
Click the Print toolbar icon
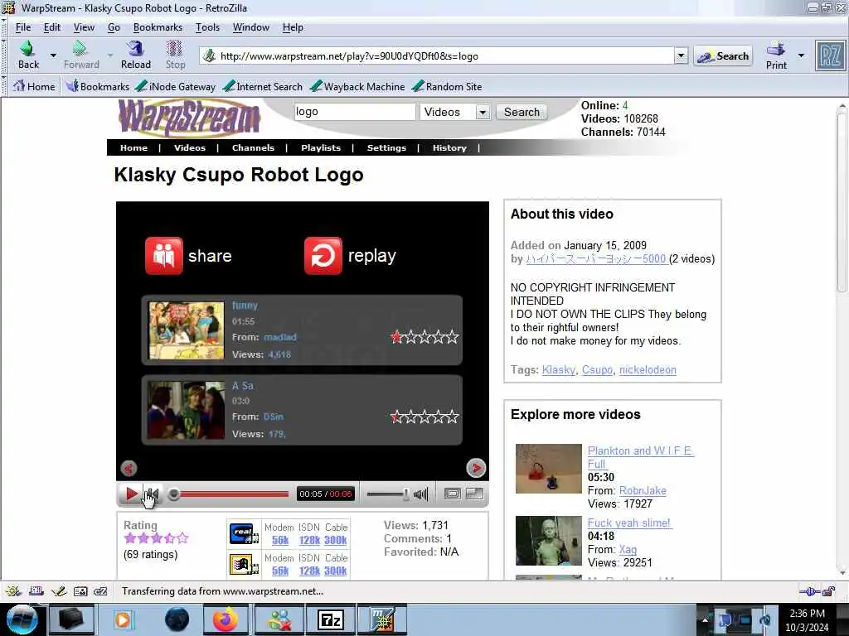[x=776, y=55]
